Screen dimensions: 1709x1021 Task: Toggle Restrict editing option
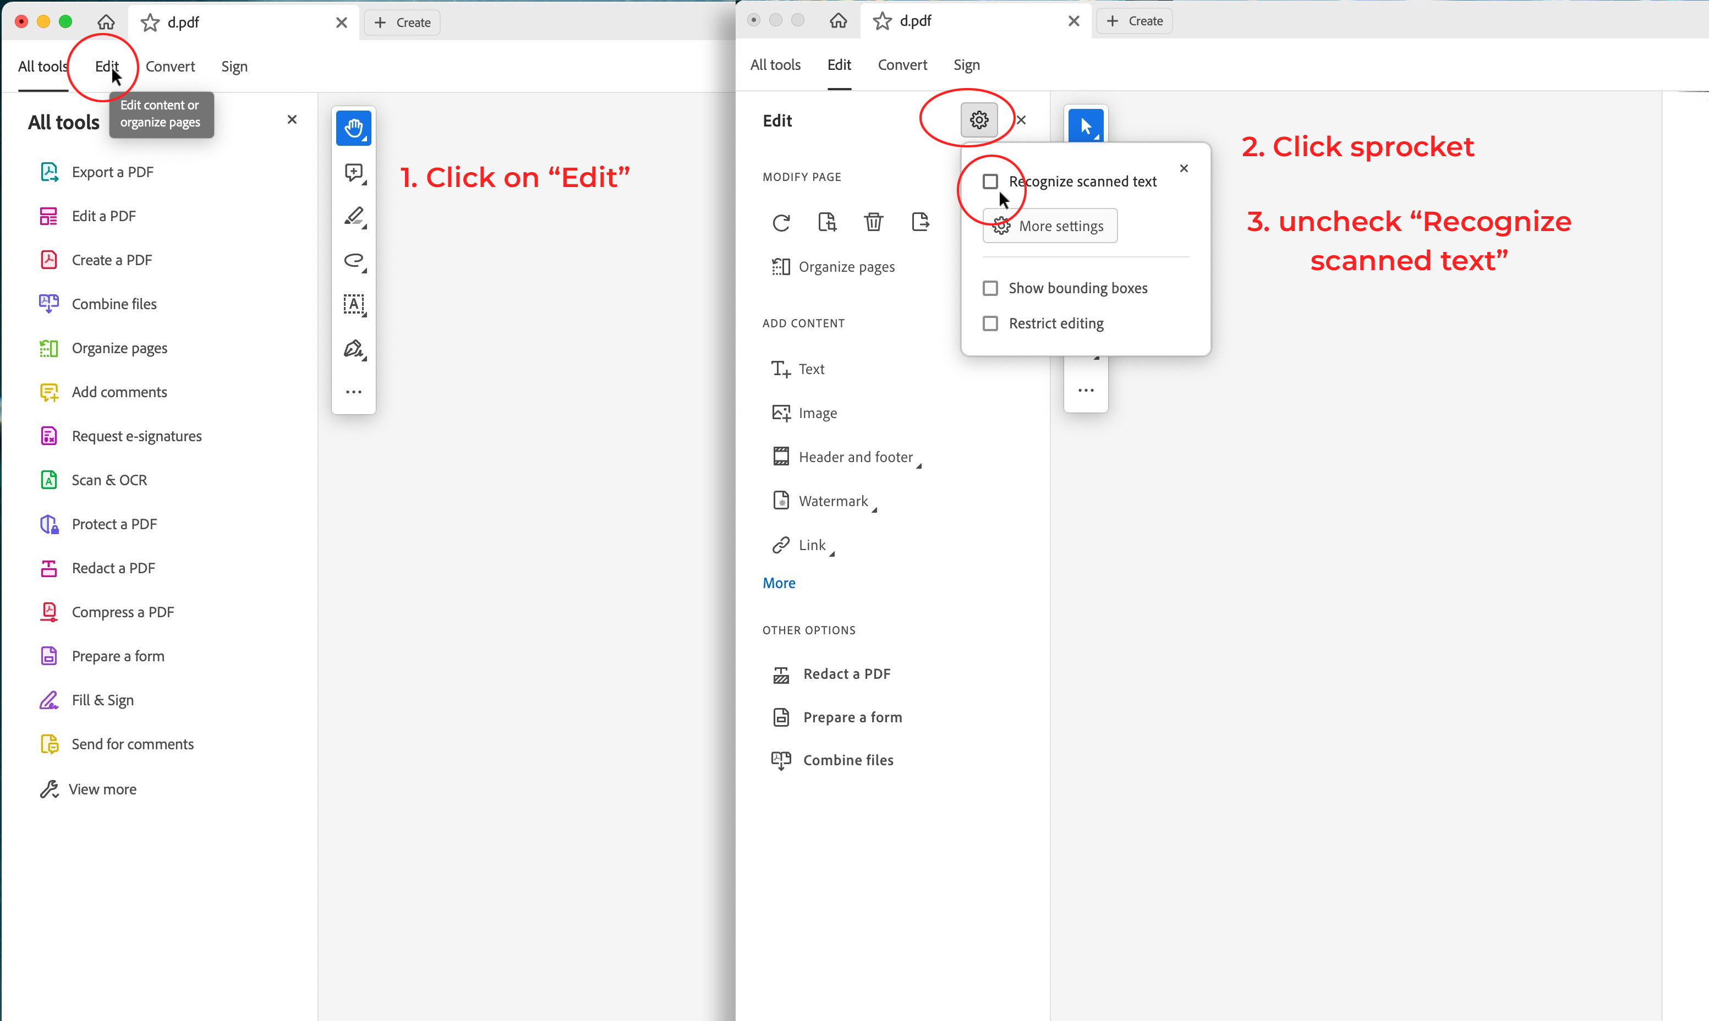991,323
